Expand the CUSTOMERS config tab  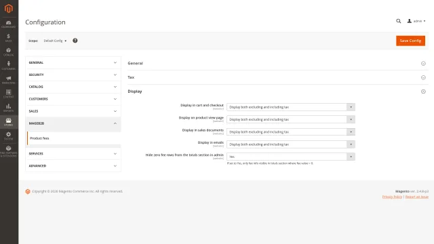pos(73,99)
